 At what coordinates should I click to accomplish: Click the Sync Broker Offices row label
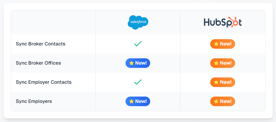pos(38,63)
